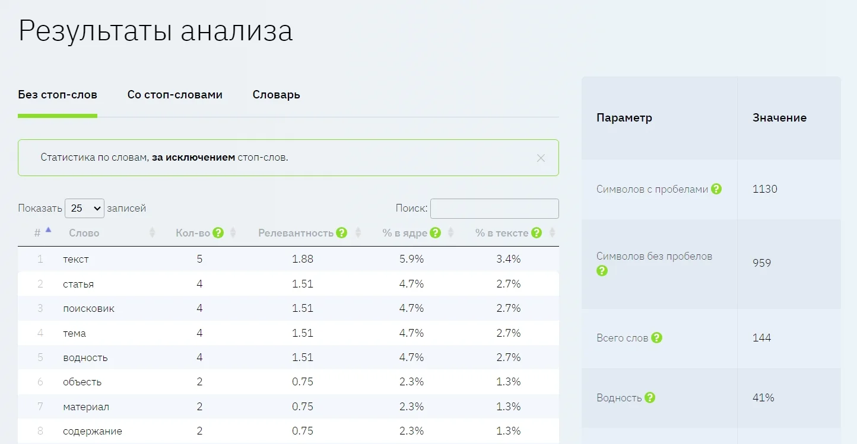The width and height of the screenshot is (857, 444).
Task: Open help for Символов с пробелами
Action: (x=716, y=189)
